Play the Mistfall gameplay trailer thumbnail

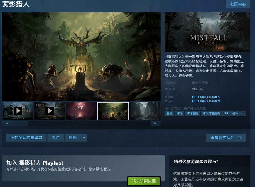(x=18, y=111)
